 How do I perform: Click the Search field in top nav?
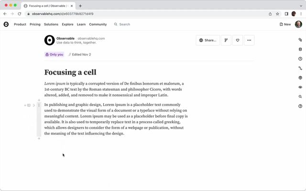click(x=122, y=24)
